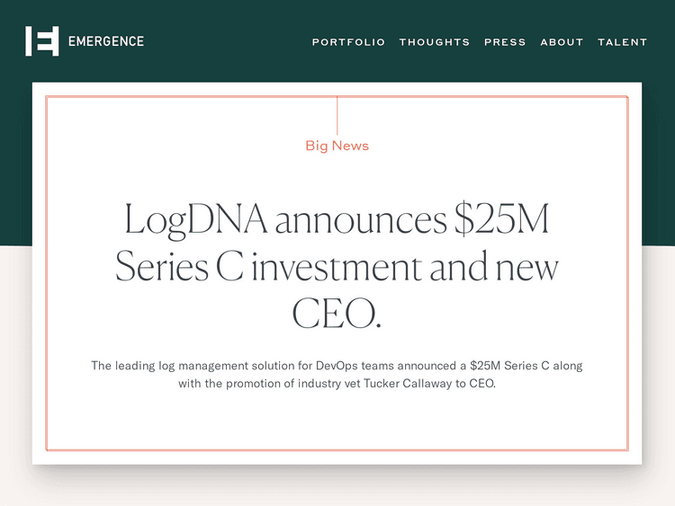Click the card's coral bottom border line
675x506 pixels.
click(337, 448)
